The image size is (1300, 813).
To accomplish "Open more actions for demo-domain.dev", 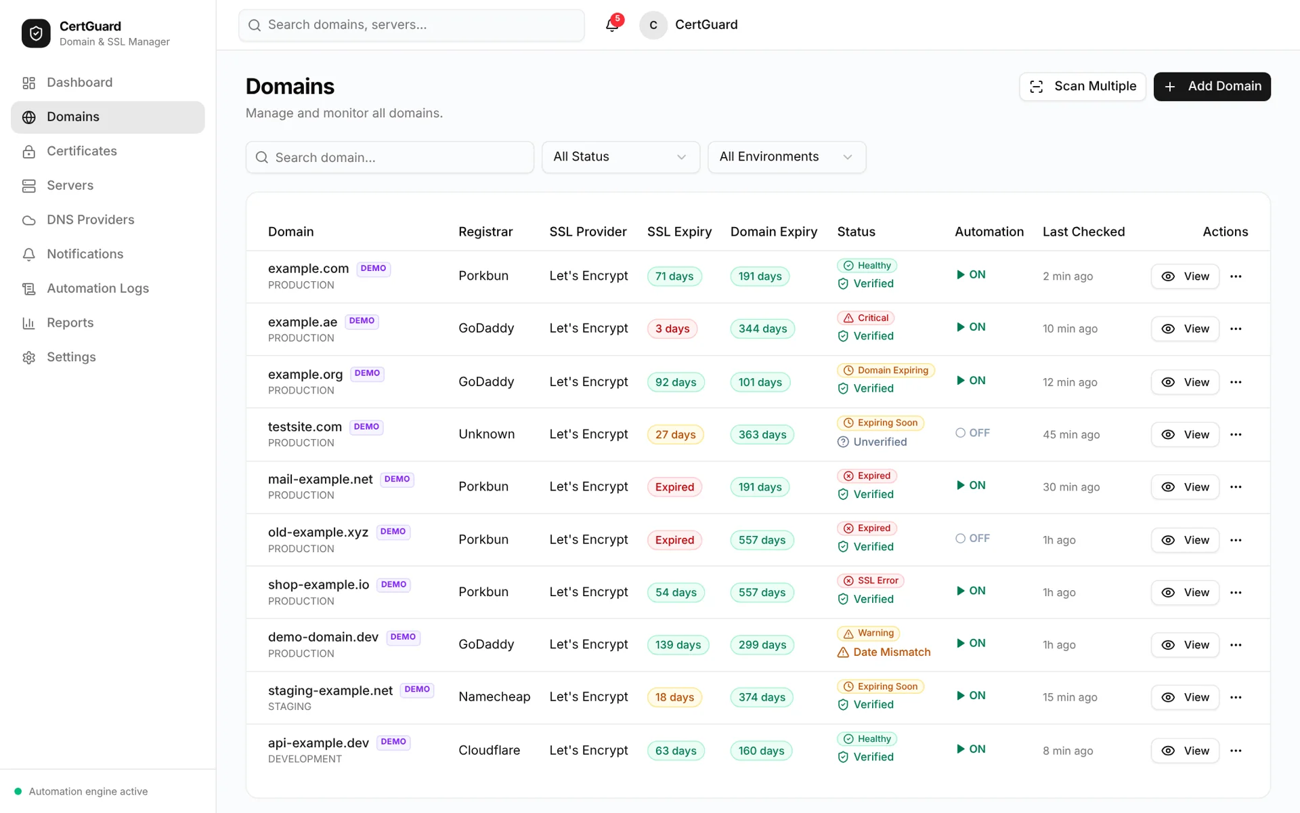I will tap(1236, 645).
